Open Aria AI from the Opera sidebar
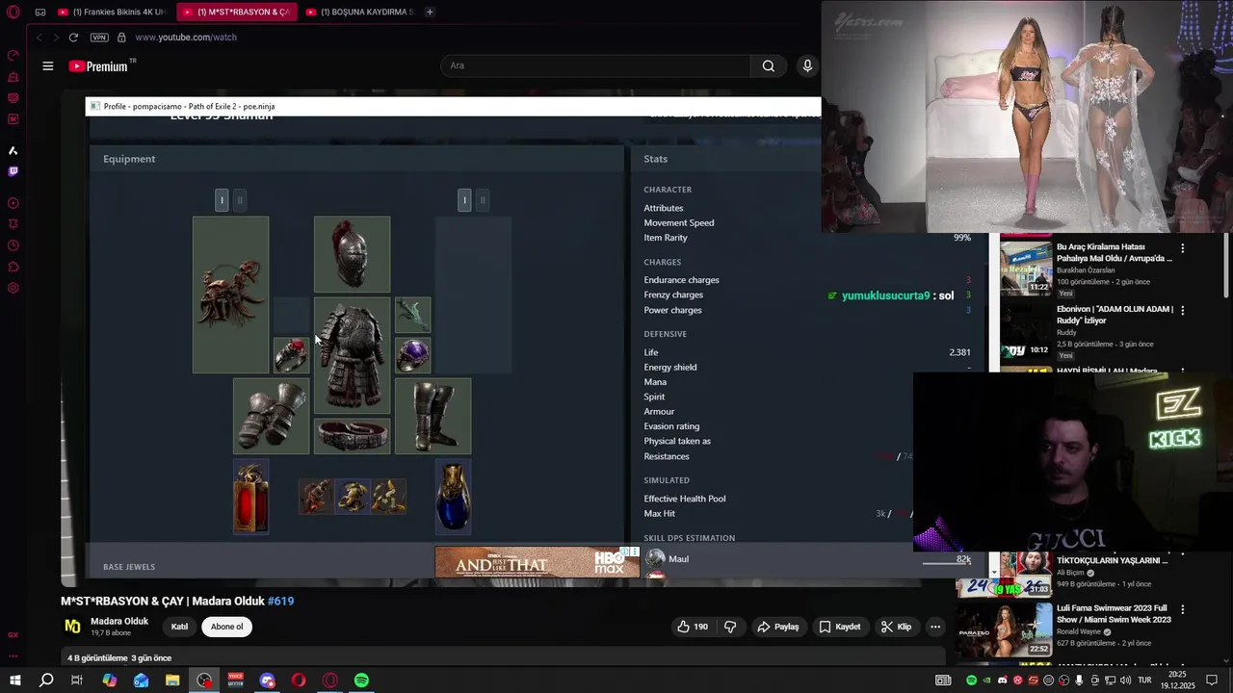 [x=13, y=150]
